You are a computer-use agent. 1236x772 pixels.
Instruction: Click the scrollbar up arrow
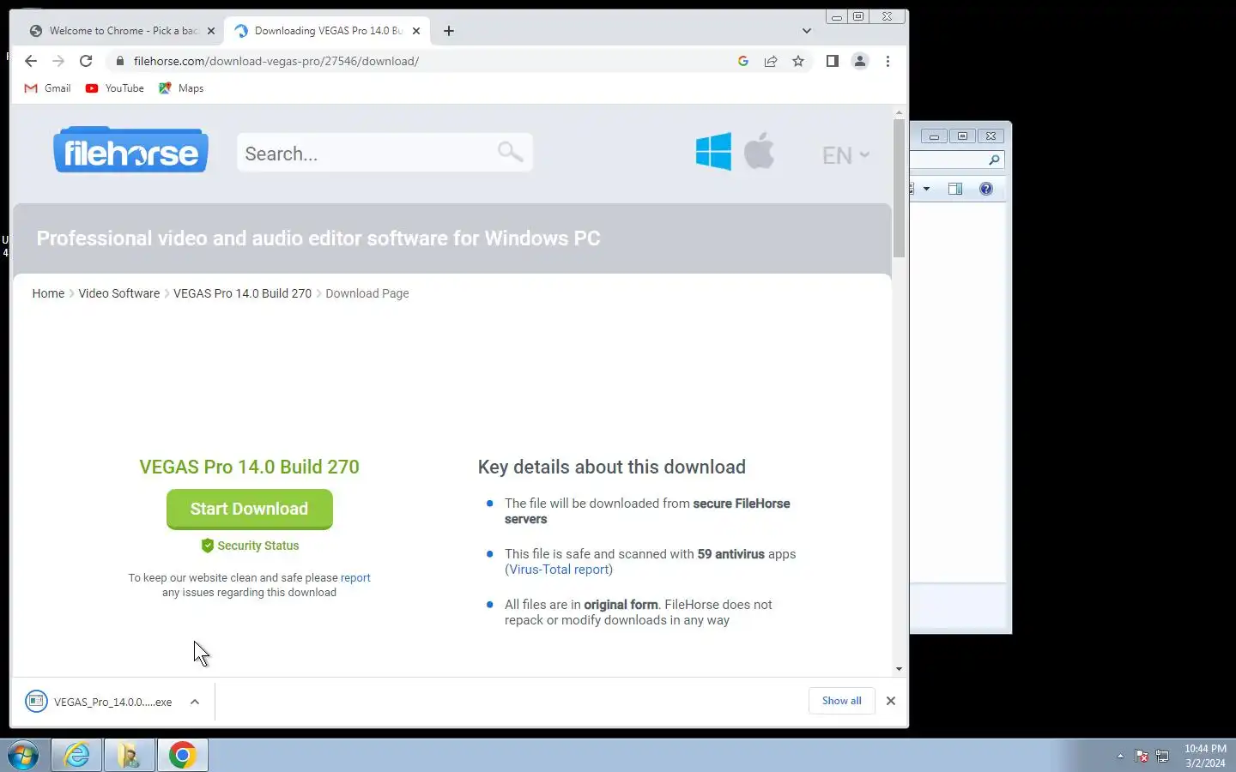[899, 112]
